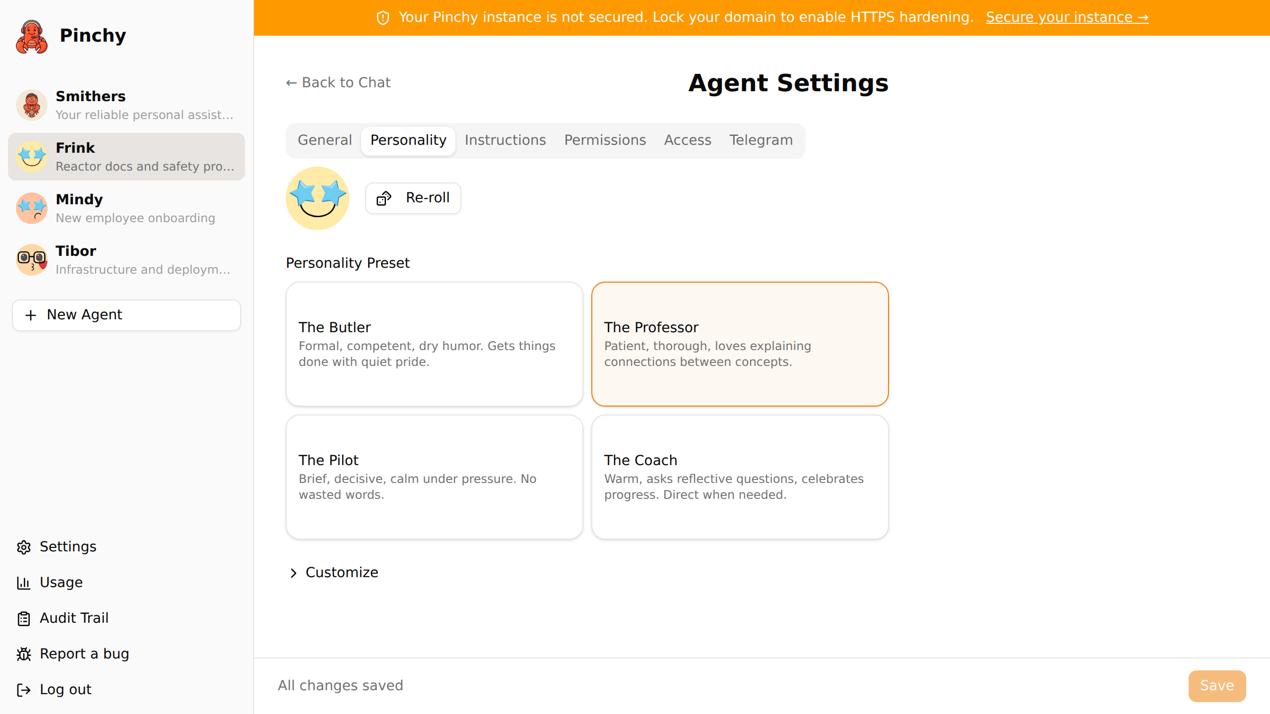Choose The Coach personality preset

pyautogui.click(x=740, y=477)
